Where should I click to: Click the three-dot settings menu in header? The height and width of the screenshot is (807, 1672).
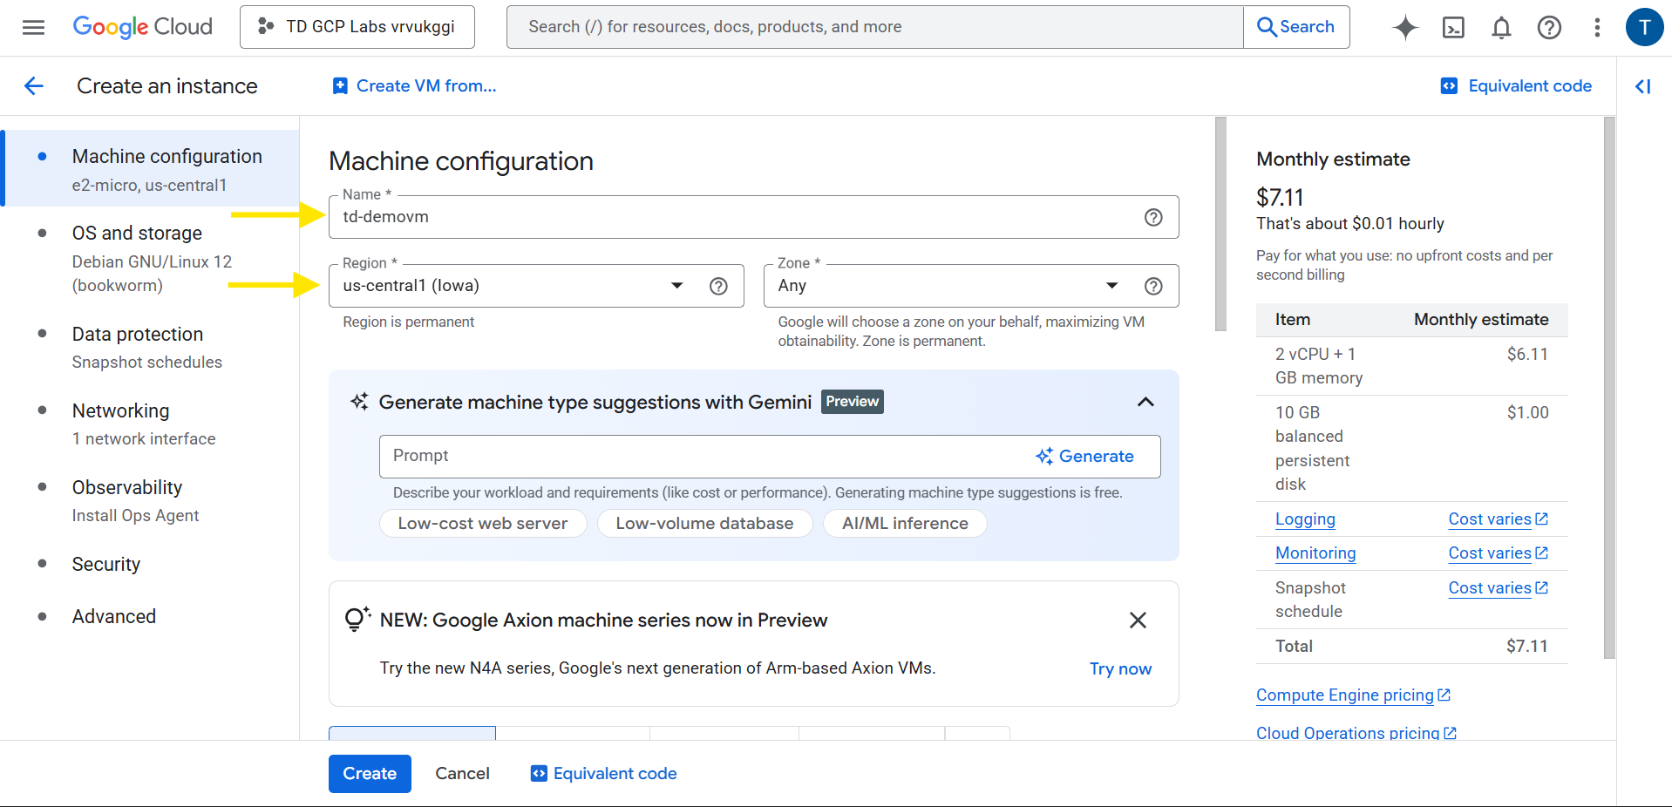pos(1596,28)
